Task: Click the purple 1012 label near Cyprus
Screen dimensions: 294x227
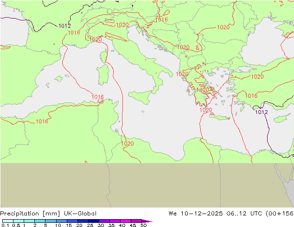Action: coord(262,112)
